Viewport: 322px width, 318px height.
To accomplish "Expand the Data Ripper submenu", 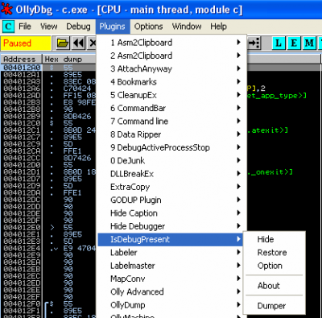I will click(x=171, y=134).
